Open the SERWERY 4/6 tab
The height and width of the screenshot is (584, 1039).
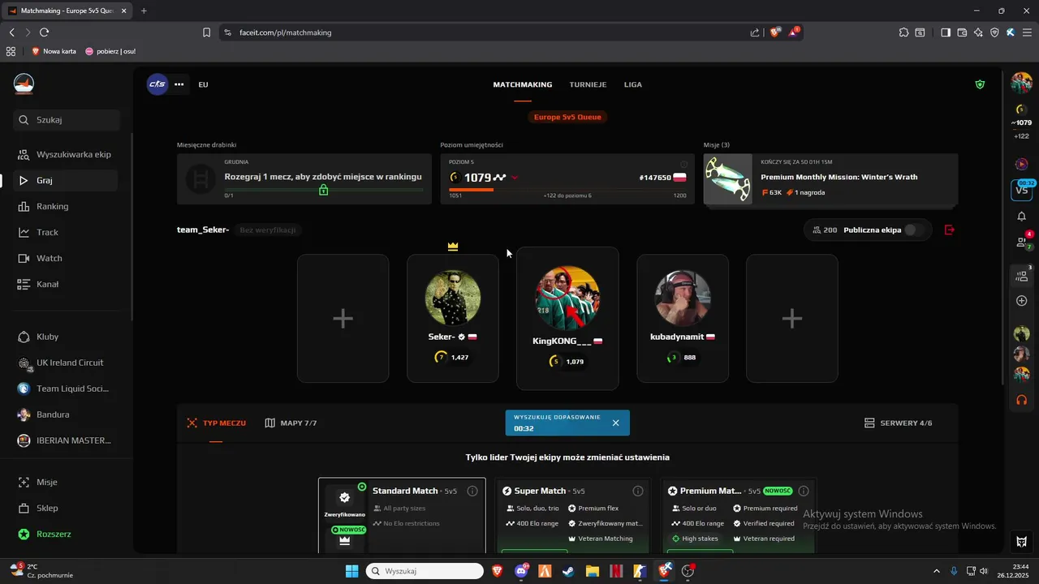click(x=898, y=423)
